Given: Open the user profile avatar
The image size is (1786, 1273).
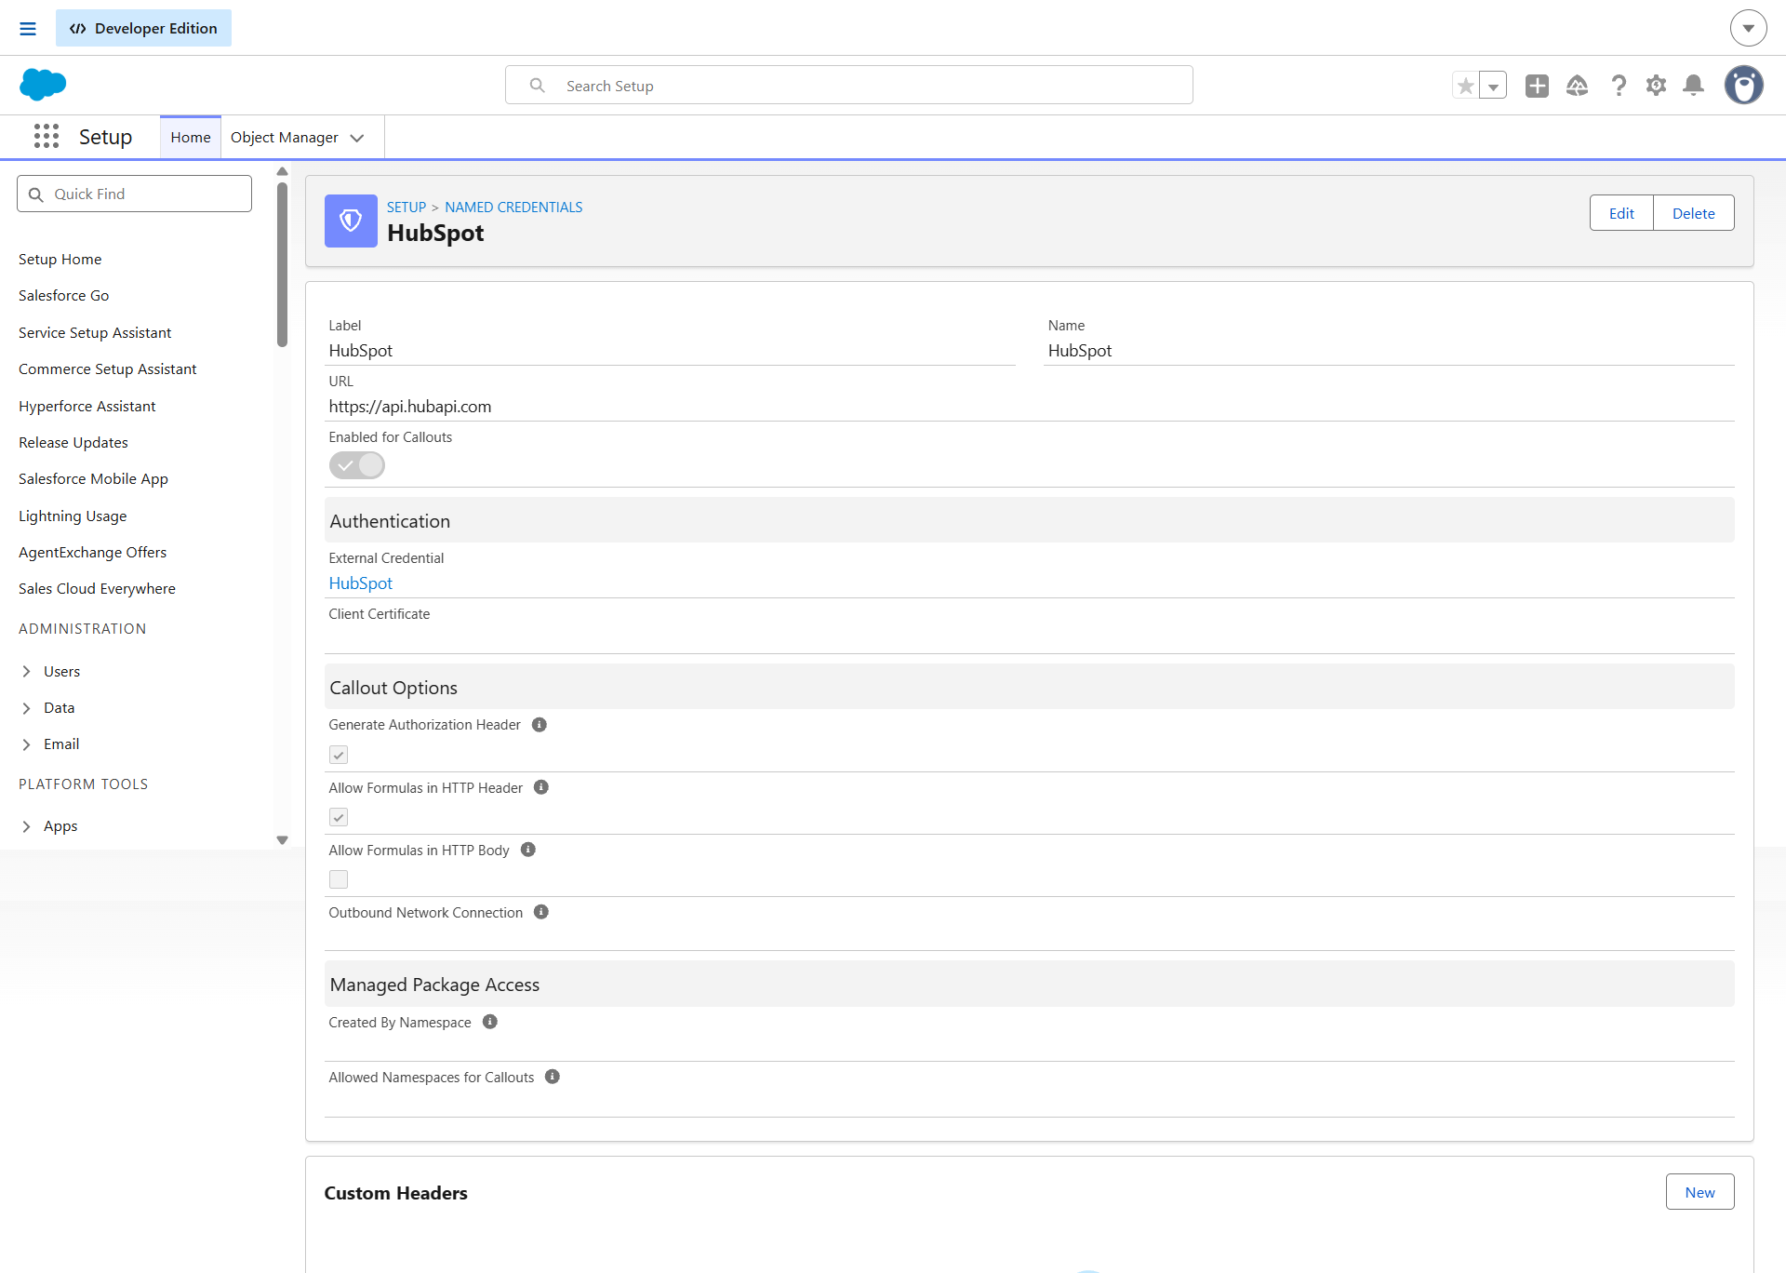Looking at the screenshot, I should 1744,85.
